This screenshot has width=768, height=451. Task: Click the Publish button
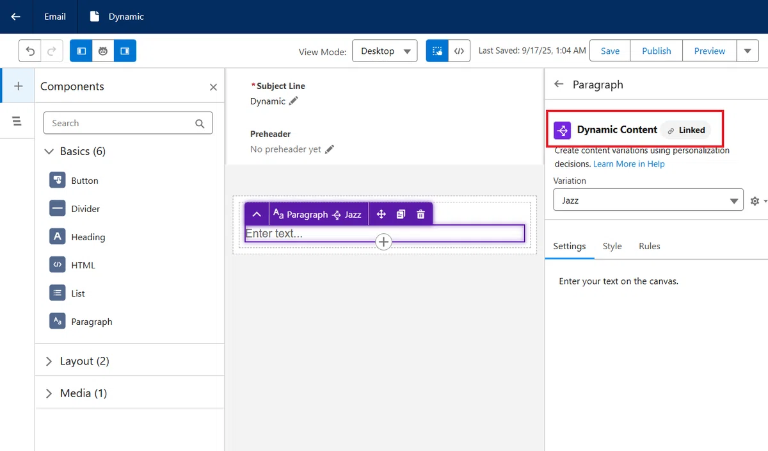(657, 51)
